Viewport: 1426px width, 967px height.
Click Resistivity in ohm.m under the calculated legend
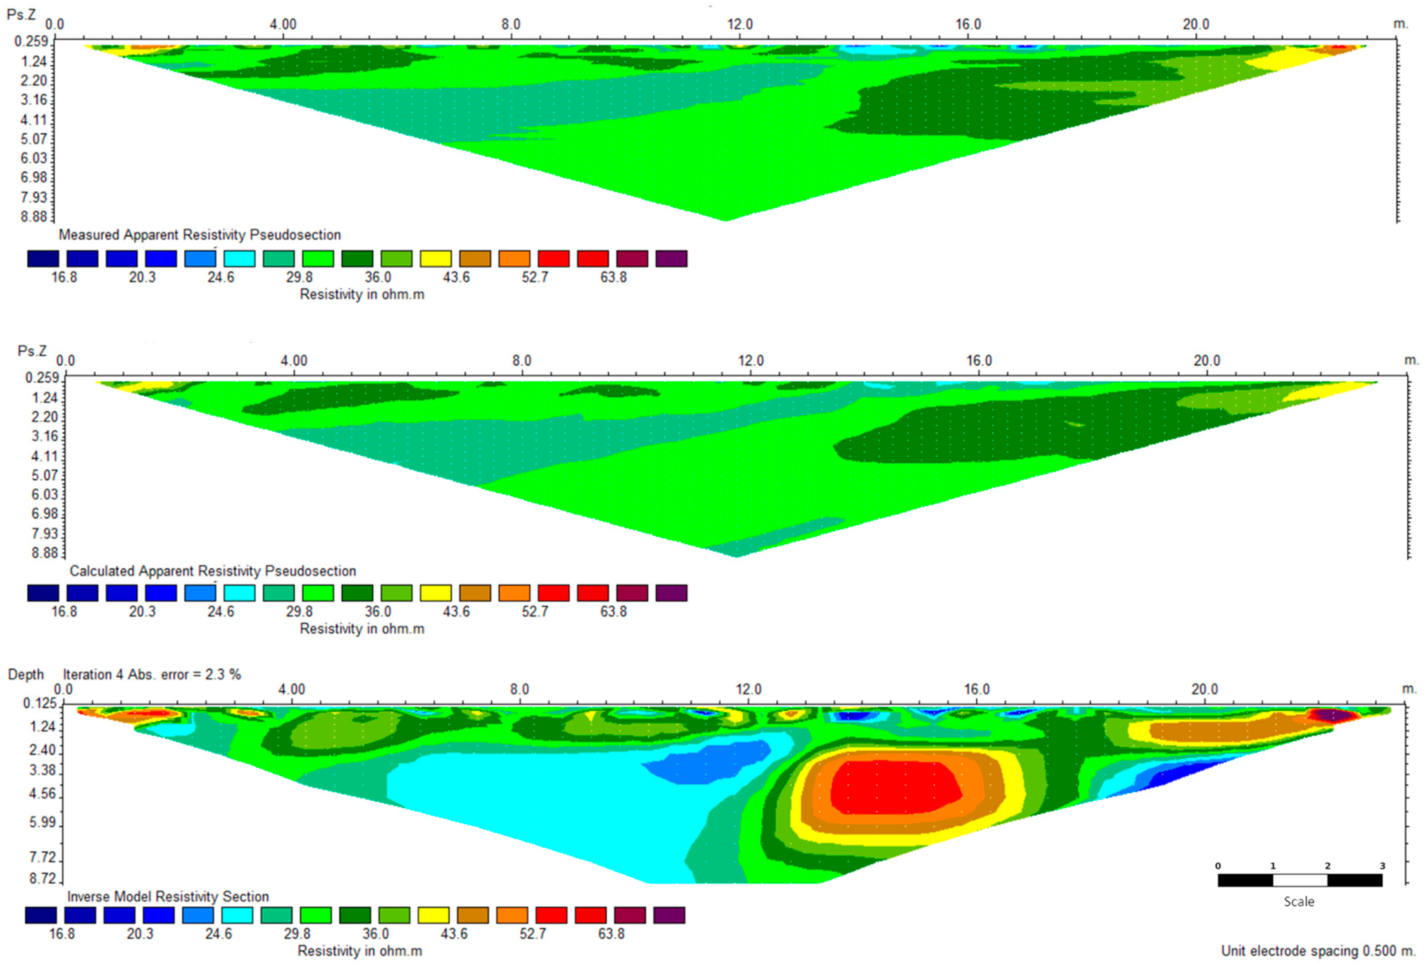pyautogui.click(x=362, y=628)
